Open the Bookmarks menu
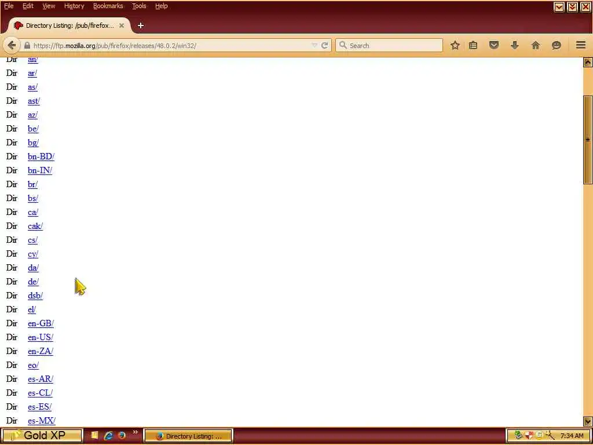Viewport: 593px width, 445px height. (108, 6)
